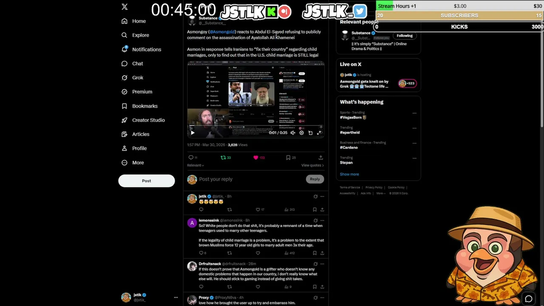Open Grok in the sidebar

(x=132, y=78)
